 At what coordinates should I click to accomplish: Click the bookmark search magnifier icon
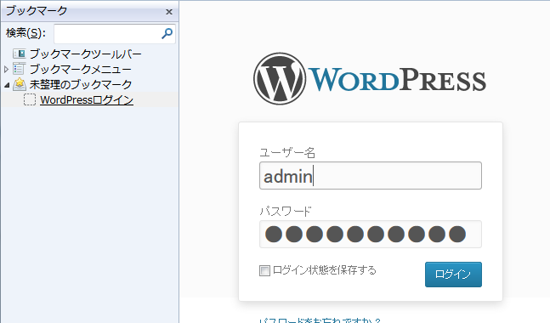point(167,34)
